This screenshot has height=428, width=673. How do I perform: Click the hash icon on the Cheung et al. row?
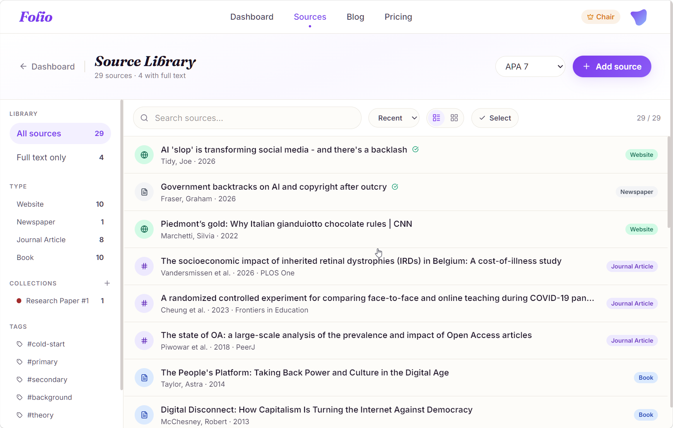click(144, 303)
